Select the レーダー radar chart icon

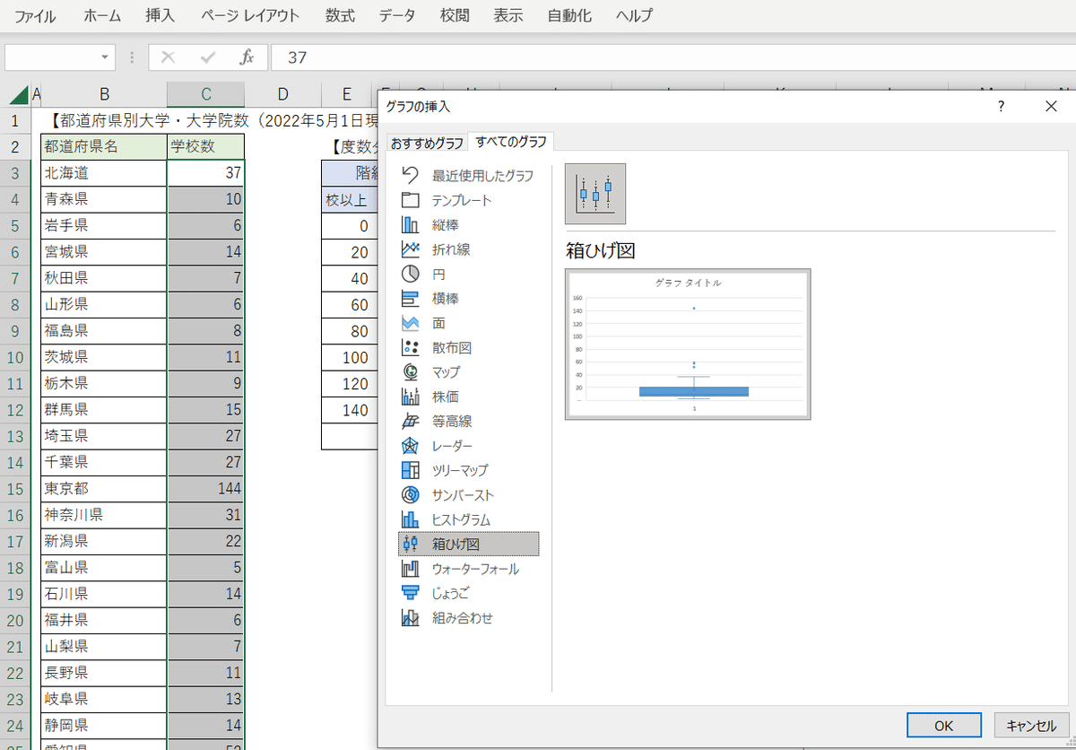pos(410,445)
